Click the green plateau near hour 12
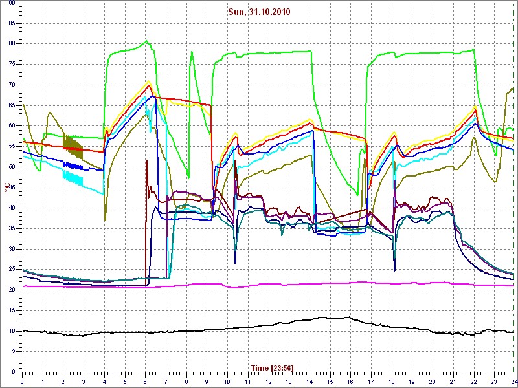Viewport: 518px width, 388px height. tap(268, 52)
